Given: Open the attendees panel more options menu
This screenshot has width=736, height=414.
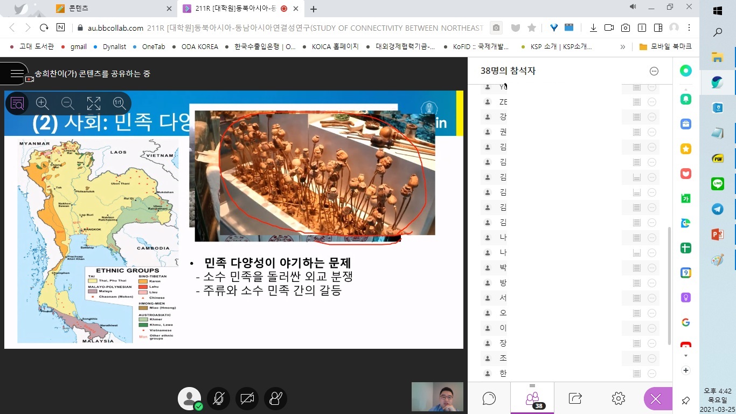Looking at the screenshot, I should pos(654,71).
